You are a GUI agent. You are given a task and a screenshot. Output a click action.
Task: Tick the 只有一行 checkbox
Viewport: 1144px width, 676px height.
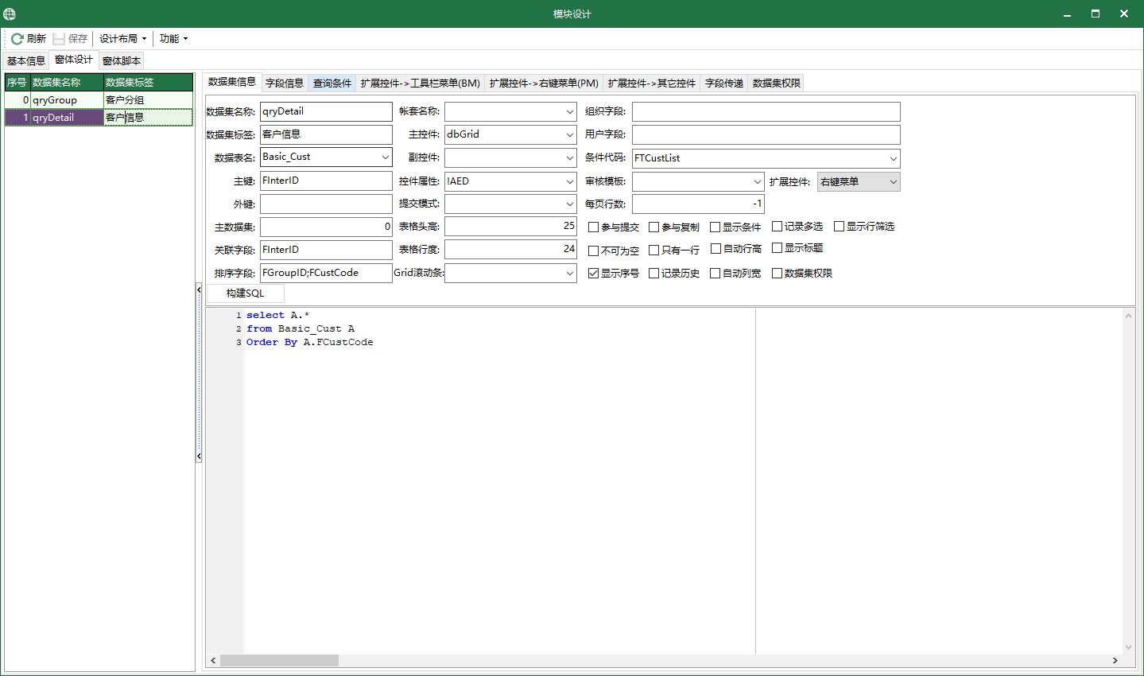(654, 251)
